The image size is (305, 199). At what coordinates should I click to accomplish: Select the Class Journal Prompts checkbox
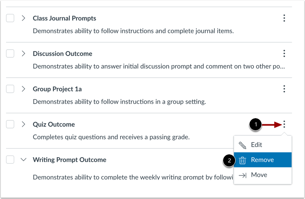11,18
